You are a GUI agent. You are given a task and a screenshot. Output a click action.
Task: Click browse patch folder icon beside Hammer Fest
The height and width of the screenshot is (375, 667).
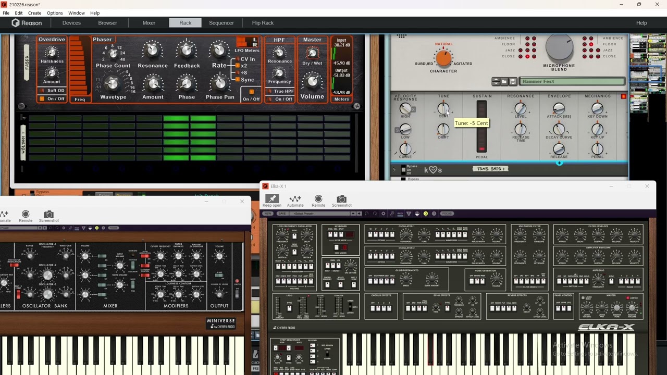click(x=504, y=82)
